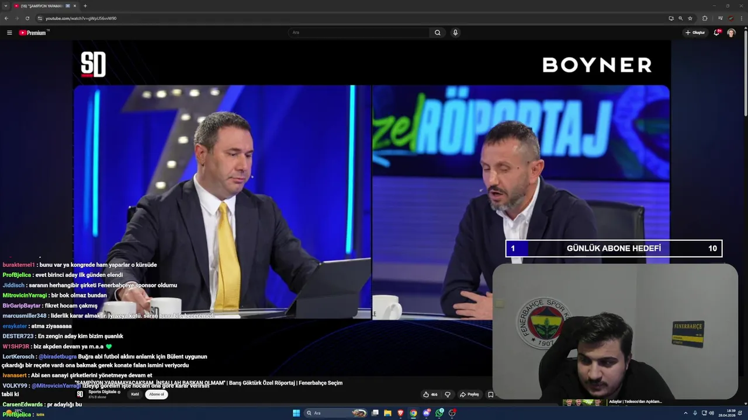Click the chat username LortKerosch
The image size is (748, 420).
coord(18,356)
